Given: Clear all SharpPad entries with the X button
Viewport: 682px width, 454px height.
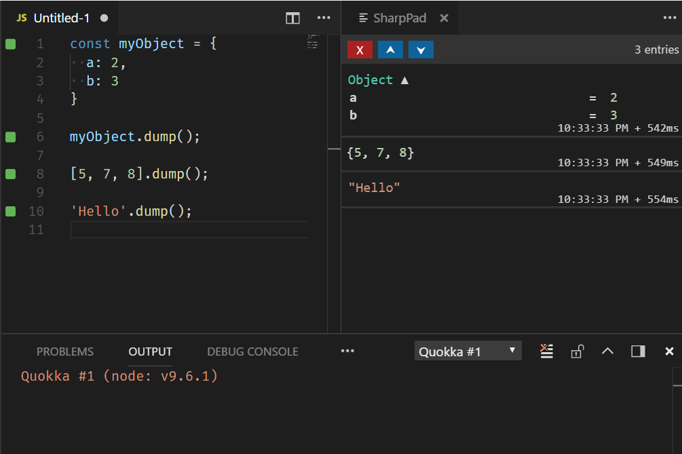Looking at the screenshot, I should click(x=360, y=49).
